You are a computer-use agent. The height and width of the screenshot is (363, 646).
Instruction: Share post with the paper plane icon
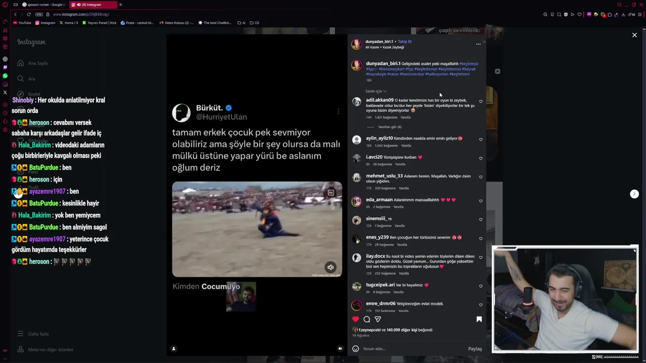click(x=378, y=319)
